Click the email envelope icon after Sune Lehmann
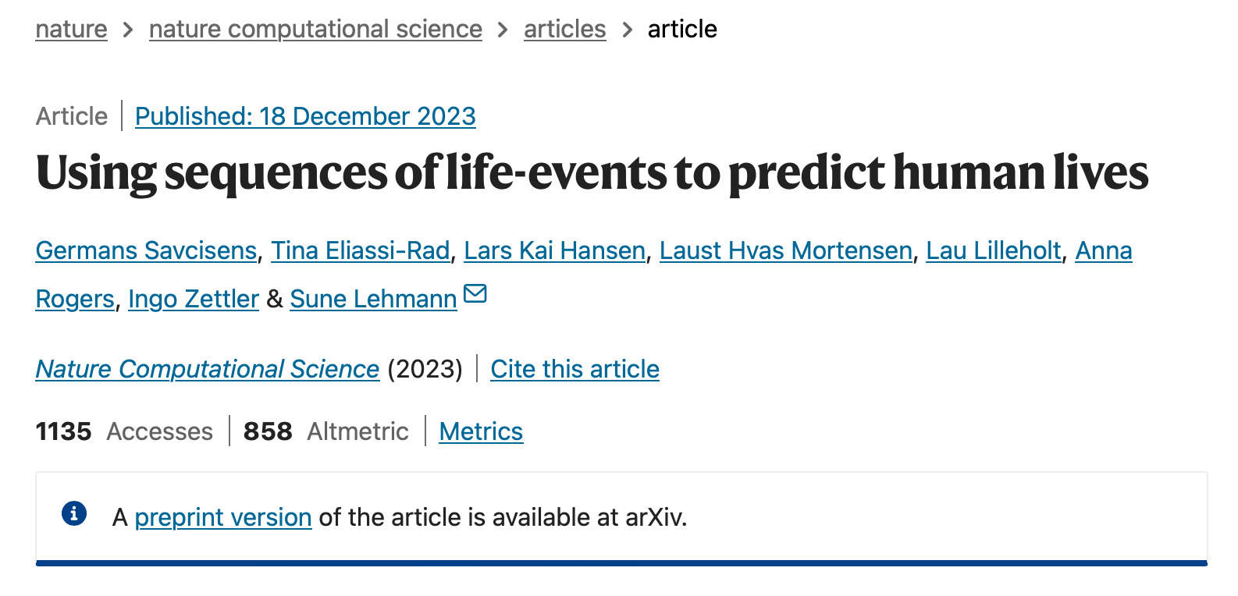 tap(475, 293)
